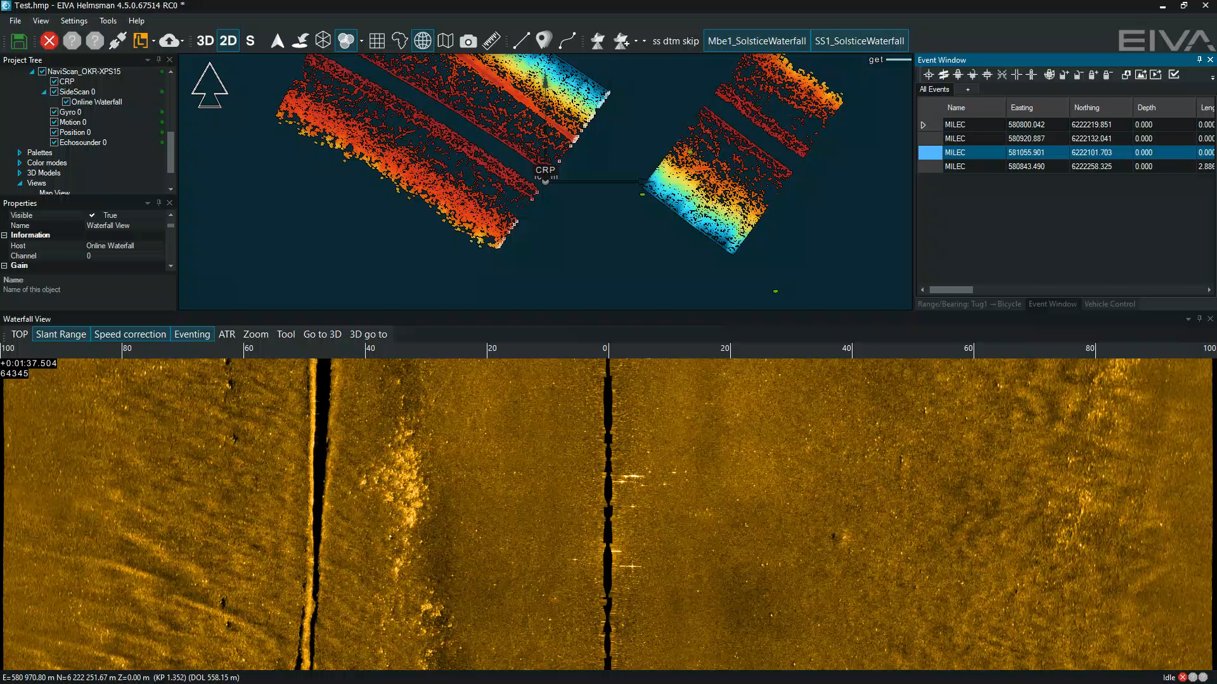Click the camera screenshot icon
This screenshot has height=684, width=1217.
pos(468,41)
